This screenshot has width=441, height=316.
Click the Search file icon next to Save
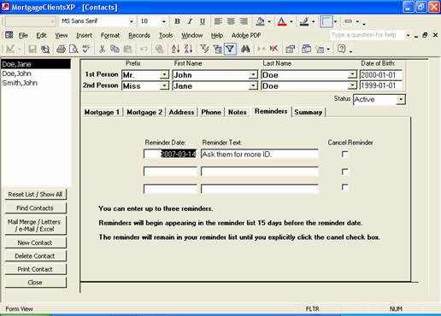[45, 49]
